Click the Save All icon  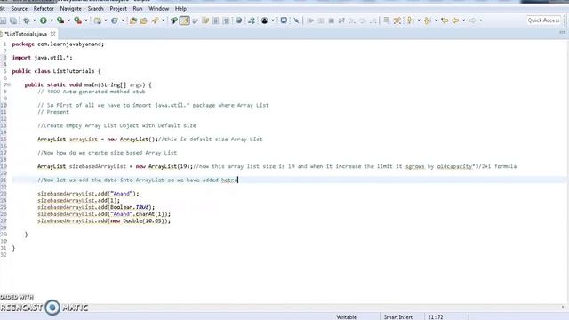tap(13, 20)
